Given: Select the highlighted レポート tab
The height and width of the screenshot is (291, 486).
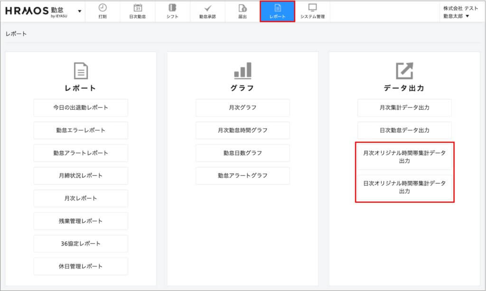Looking at the screenshot, I should [278, 11].
